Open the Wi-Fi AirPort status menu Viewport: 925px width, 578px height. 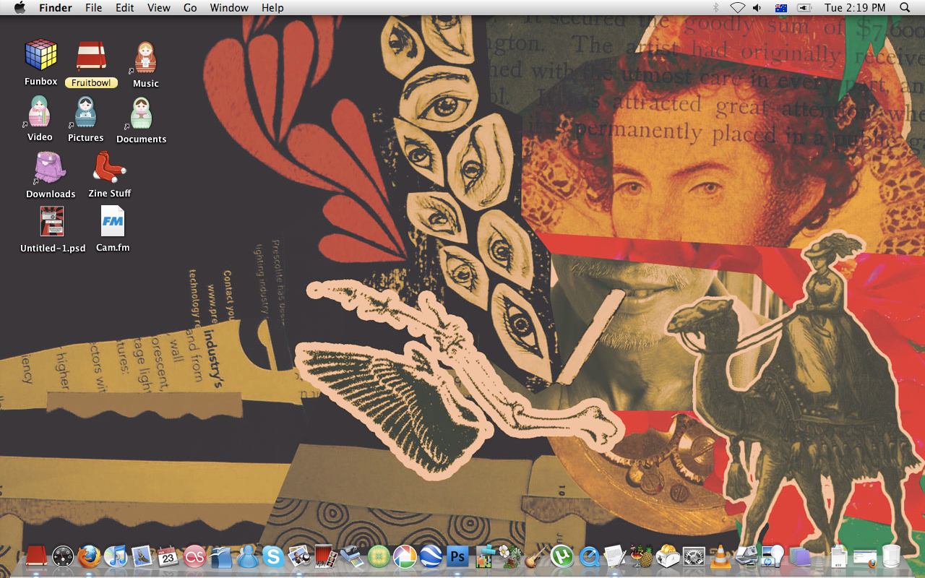[x=737, y=8]
